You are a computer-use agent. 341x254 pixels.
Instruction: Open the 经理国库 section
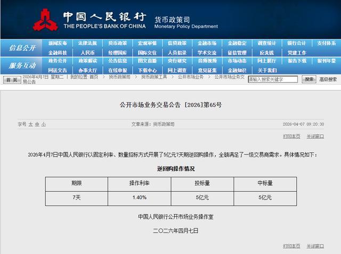(x=117, y=53)
